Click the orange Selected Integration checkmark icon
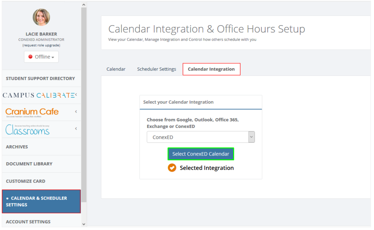Screen dimensions: 374x230 pyautogui.click(x=172, y=168)
